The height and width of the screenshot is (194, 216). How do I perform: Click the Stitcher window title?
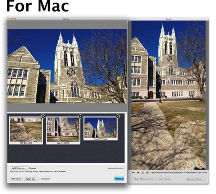point(67,19)
